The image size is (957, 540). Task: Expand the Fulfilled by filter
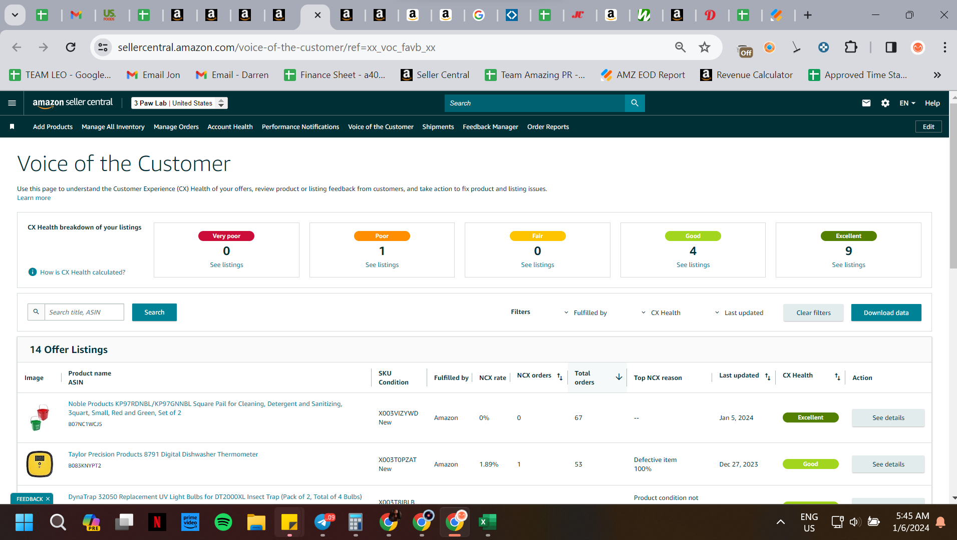point(585,312)
